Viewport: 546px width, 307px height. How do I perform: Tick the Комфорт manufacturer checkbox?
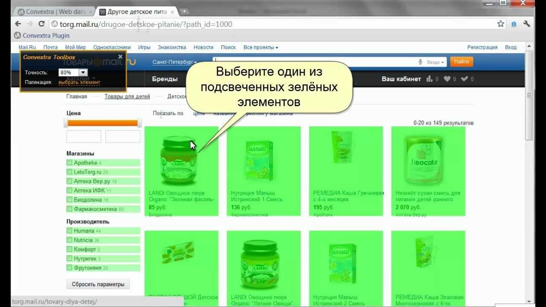pos(70,249)
